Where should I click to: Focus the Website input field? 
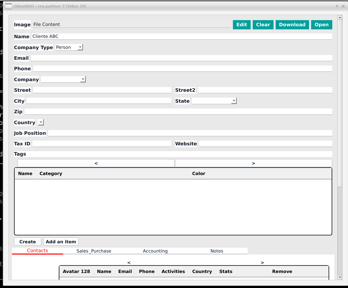(x=266, y=144)
